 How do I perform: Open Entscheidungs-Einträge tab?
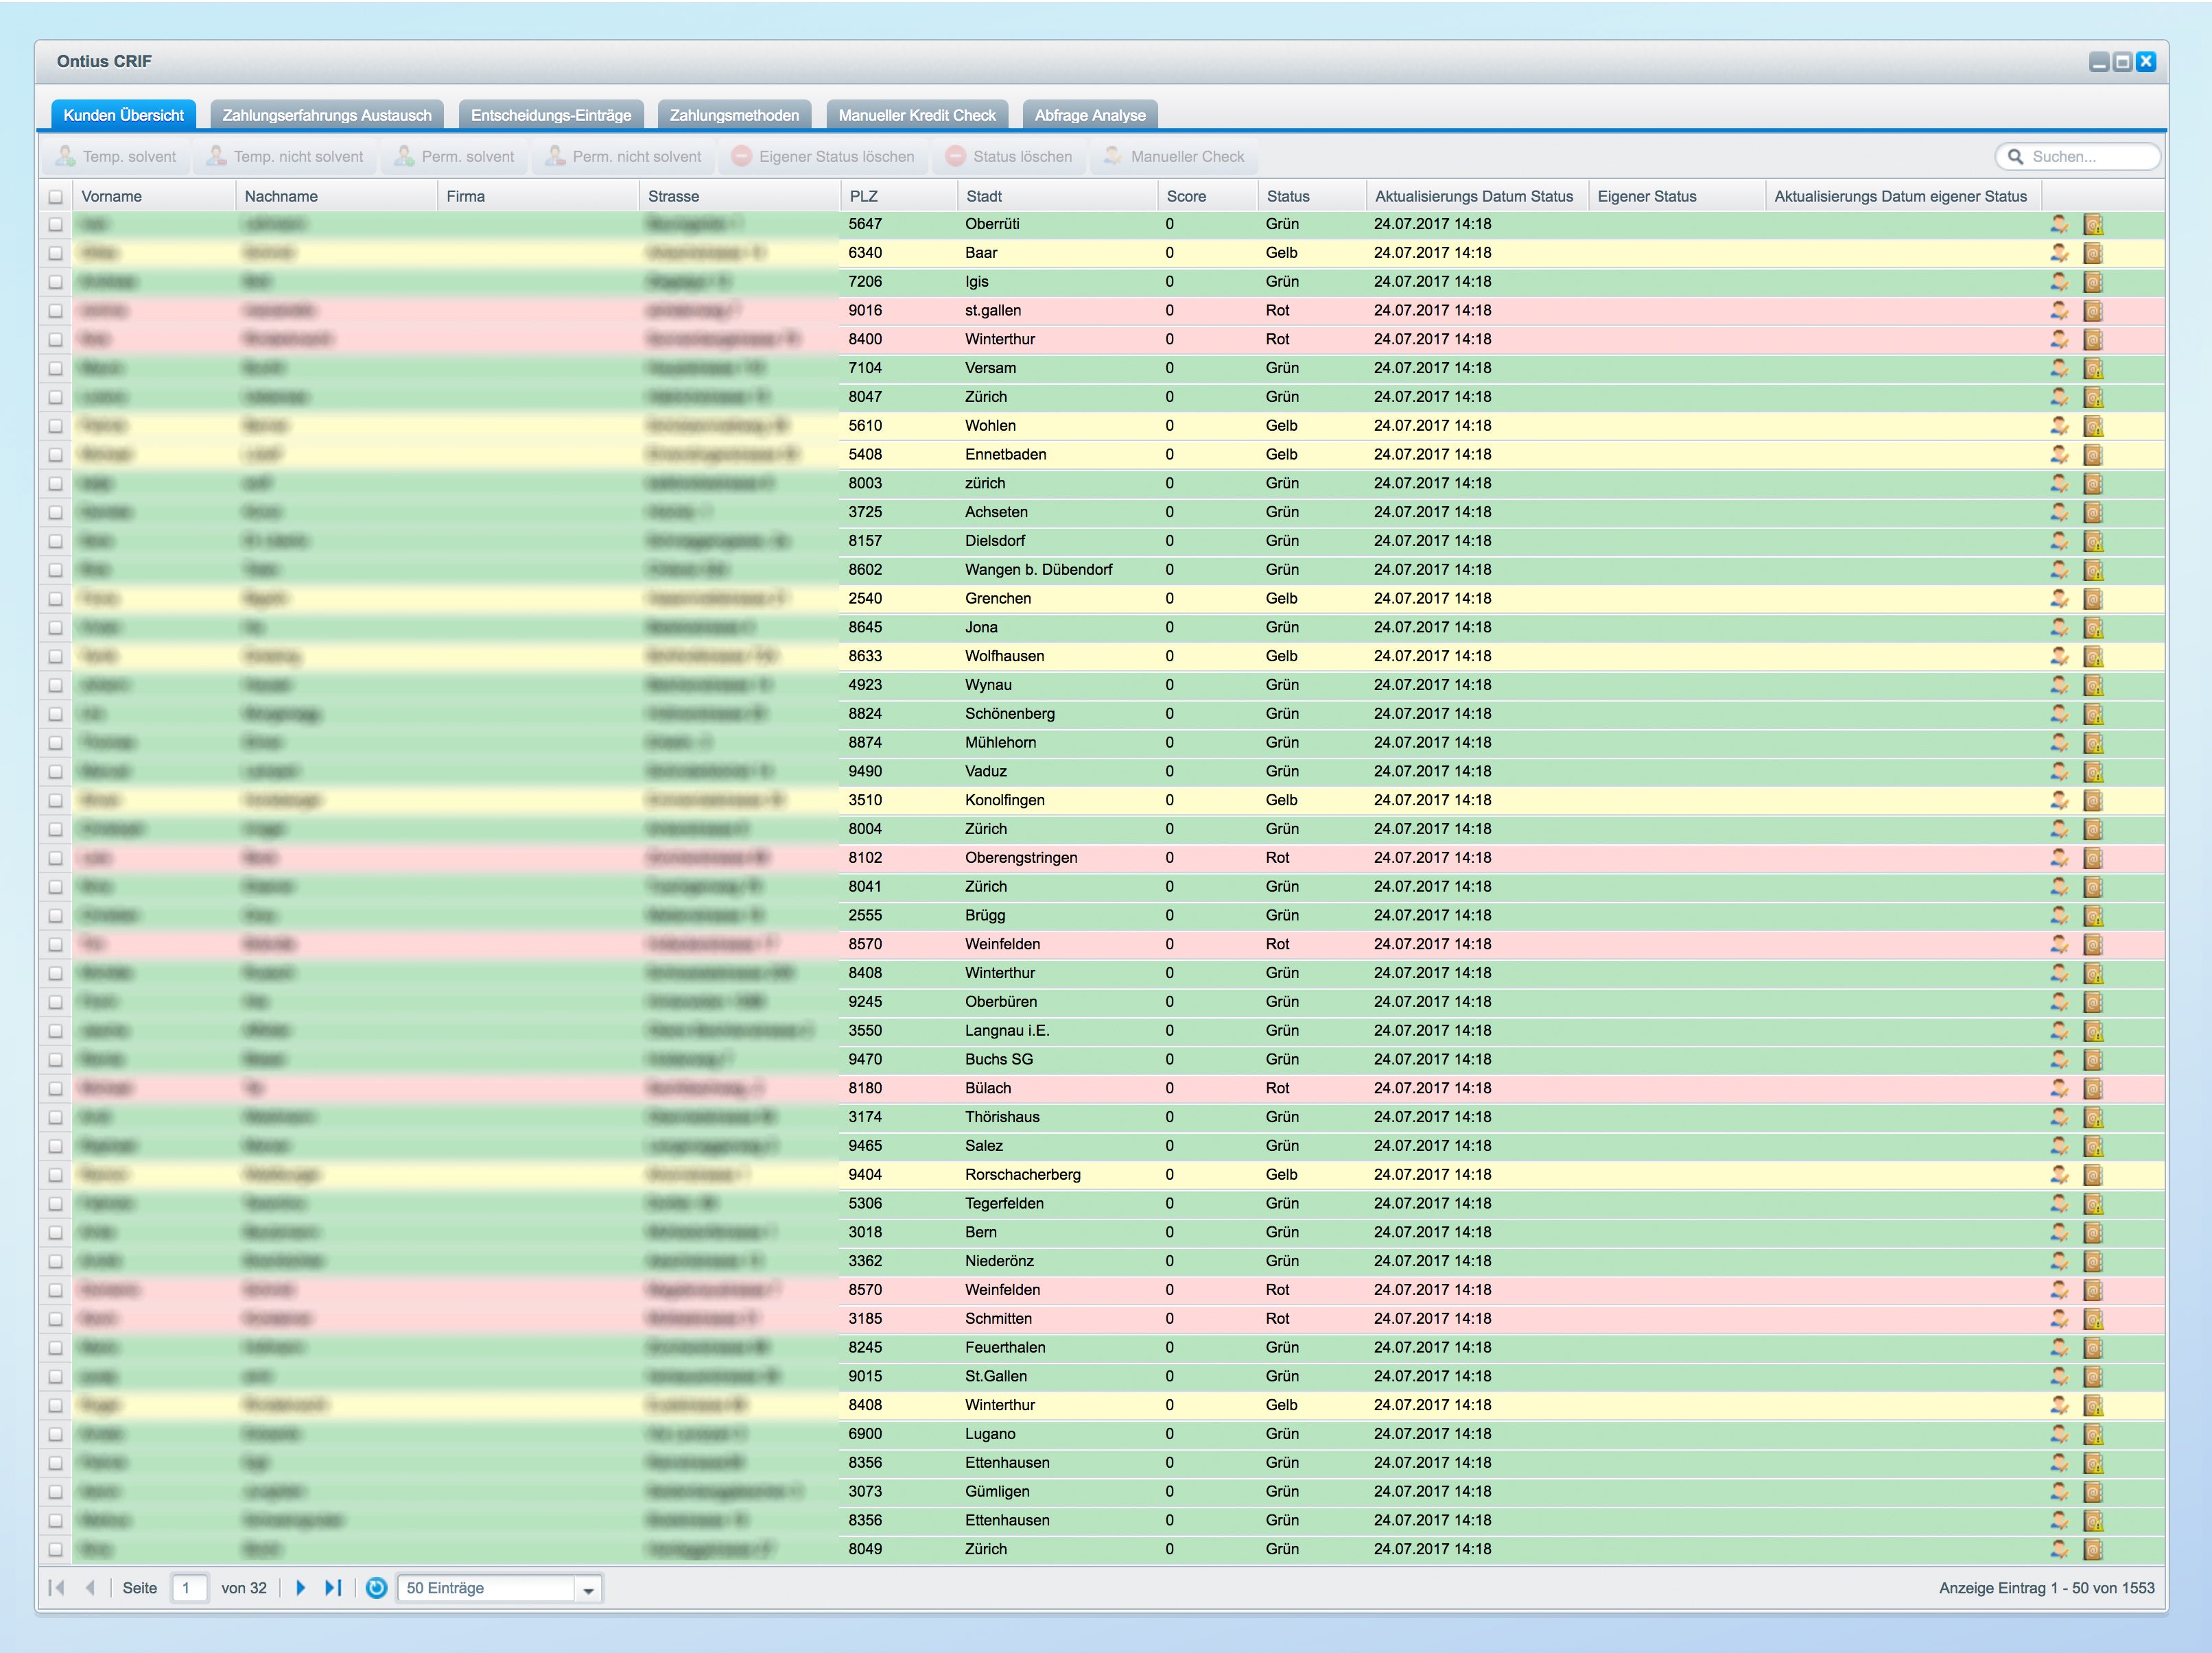click(551, 115)
